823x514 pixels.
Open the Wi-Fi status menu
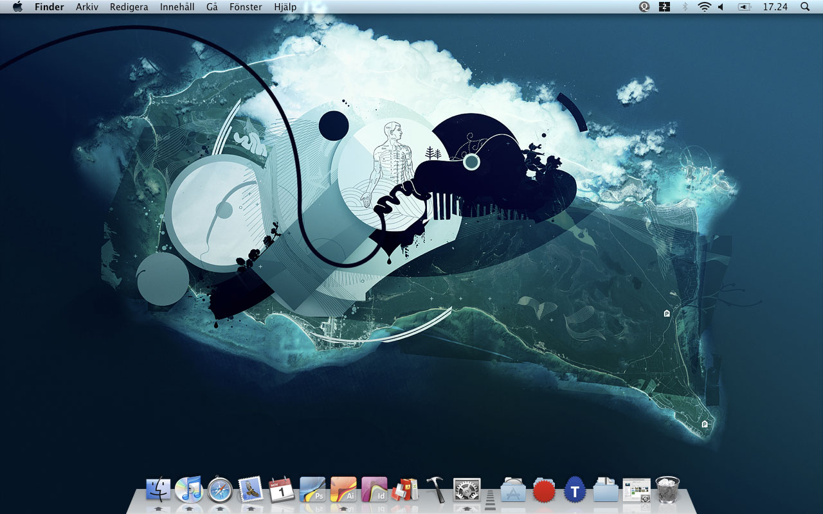704,7
